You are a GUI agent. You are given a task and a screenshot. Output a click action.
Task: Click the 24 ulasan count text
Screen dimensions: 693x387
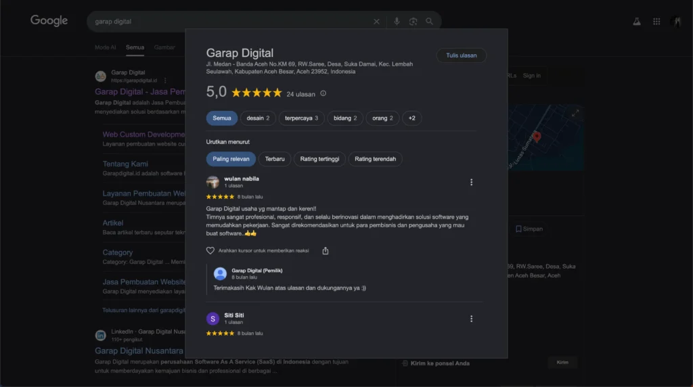300,94
